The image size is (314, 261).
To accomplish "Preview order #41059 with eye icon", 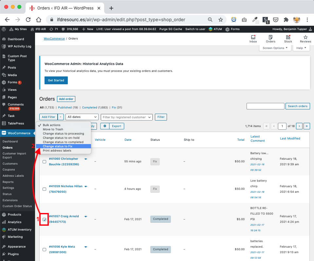I will (86, 186).
